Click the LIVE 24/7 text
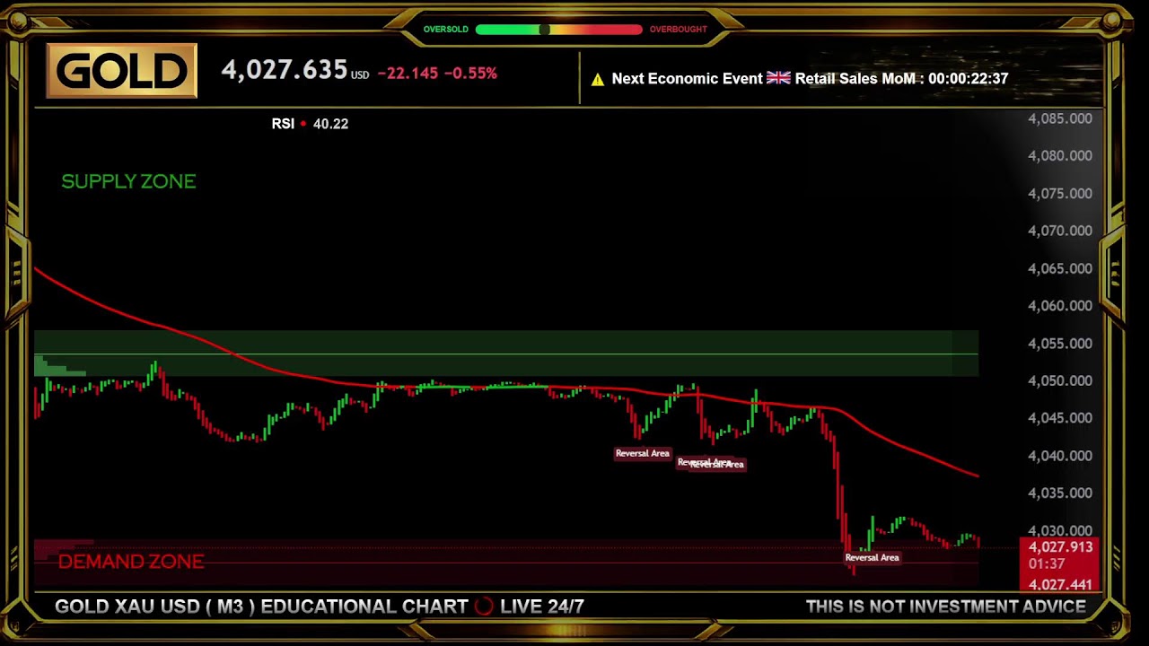The height and width of the screenshot is (646, 1149). 542,607
